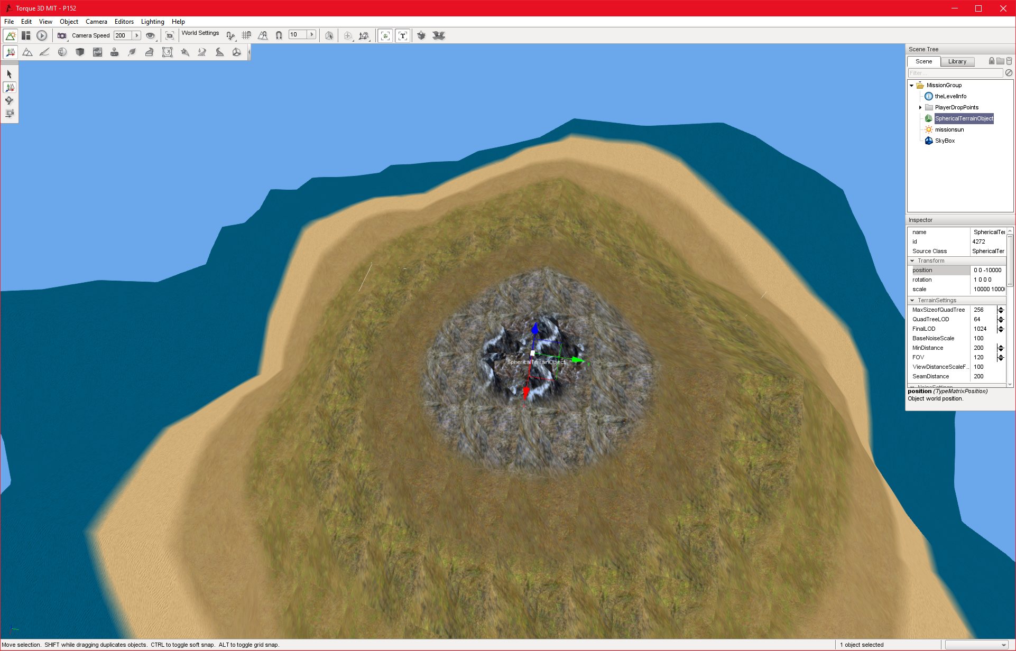
Task: Open the Material Editor sphere icon
Action: (x=62, y=52)
